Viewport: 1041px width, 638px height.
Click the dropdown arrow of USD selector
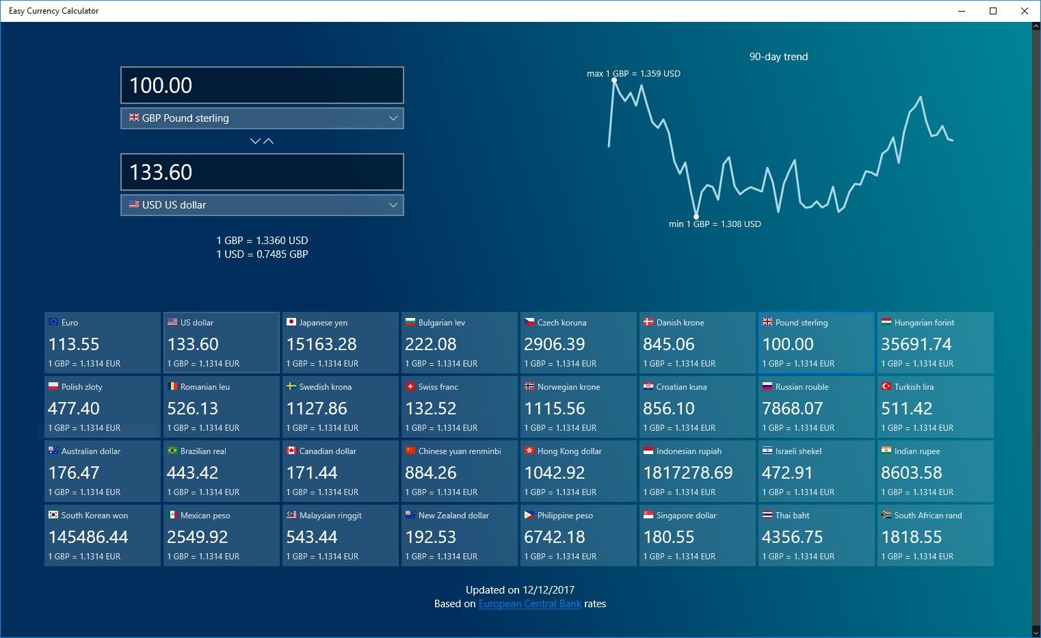pyautogui.click(x=393, y=205)
